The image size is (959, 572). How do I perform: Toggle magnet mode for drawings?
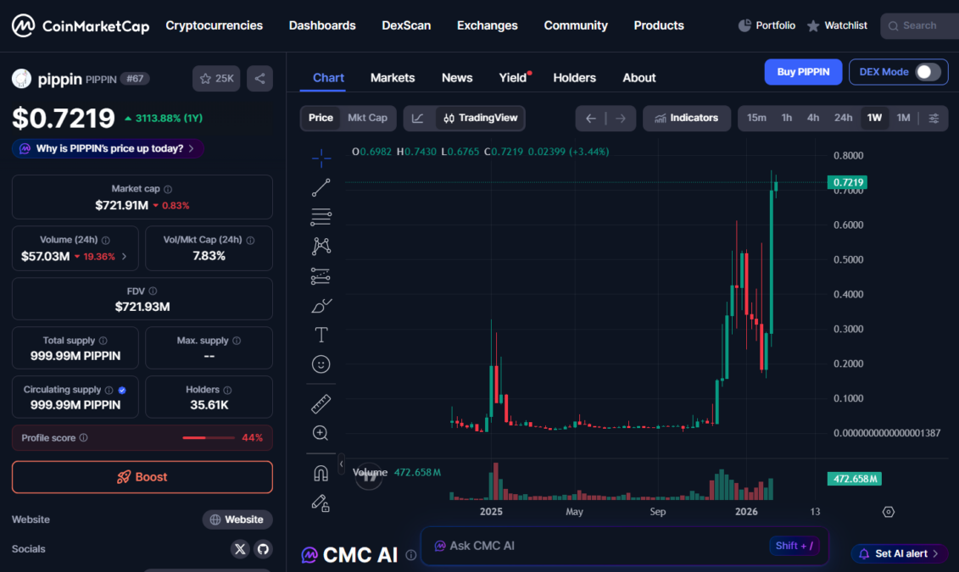tap(321, 474)
